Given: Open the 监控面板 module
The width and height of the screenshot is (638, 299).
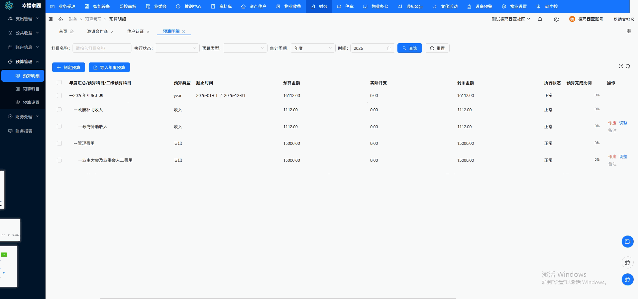Looking at the screenshot, I should tap(128, 6).
